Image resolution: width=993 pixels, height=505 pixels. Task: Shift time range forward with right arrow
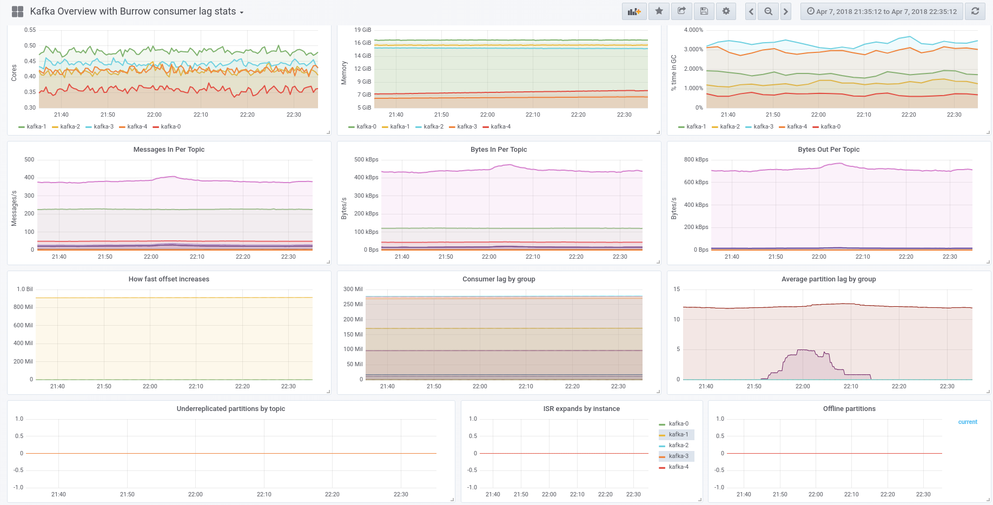point(786,11)
